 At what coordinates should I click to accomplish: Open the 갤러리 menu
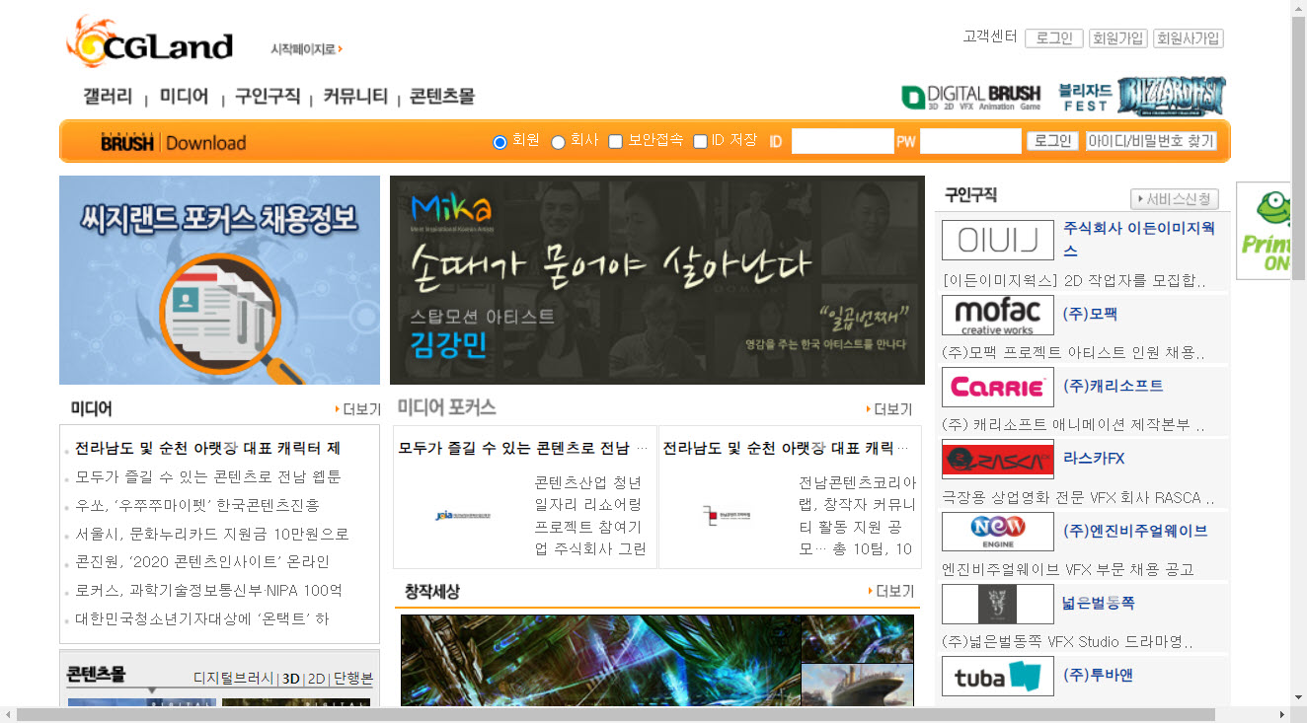pos(108,97)
